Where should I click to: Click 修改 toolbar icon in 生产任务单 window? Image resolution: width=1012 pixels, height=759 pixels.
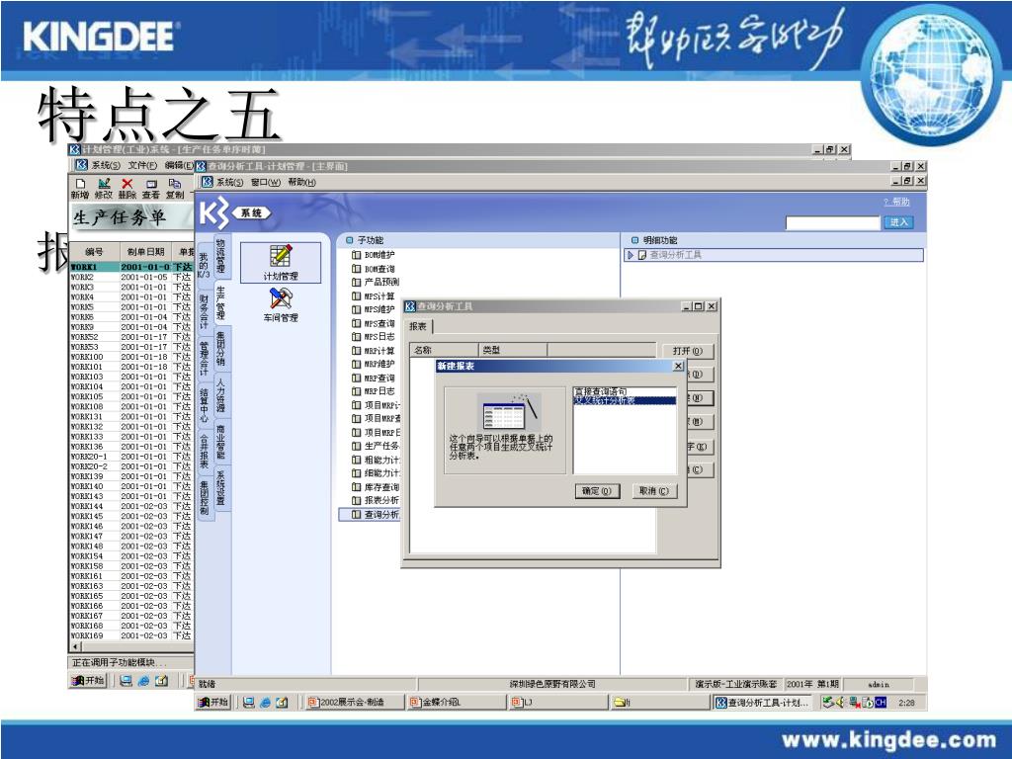[x=103, y=189]
